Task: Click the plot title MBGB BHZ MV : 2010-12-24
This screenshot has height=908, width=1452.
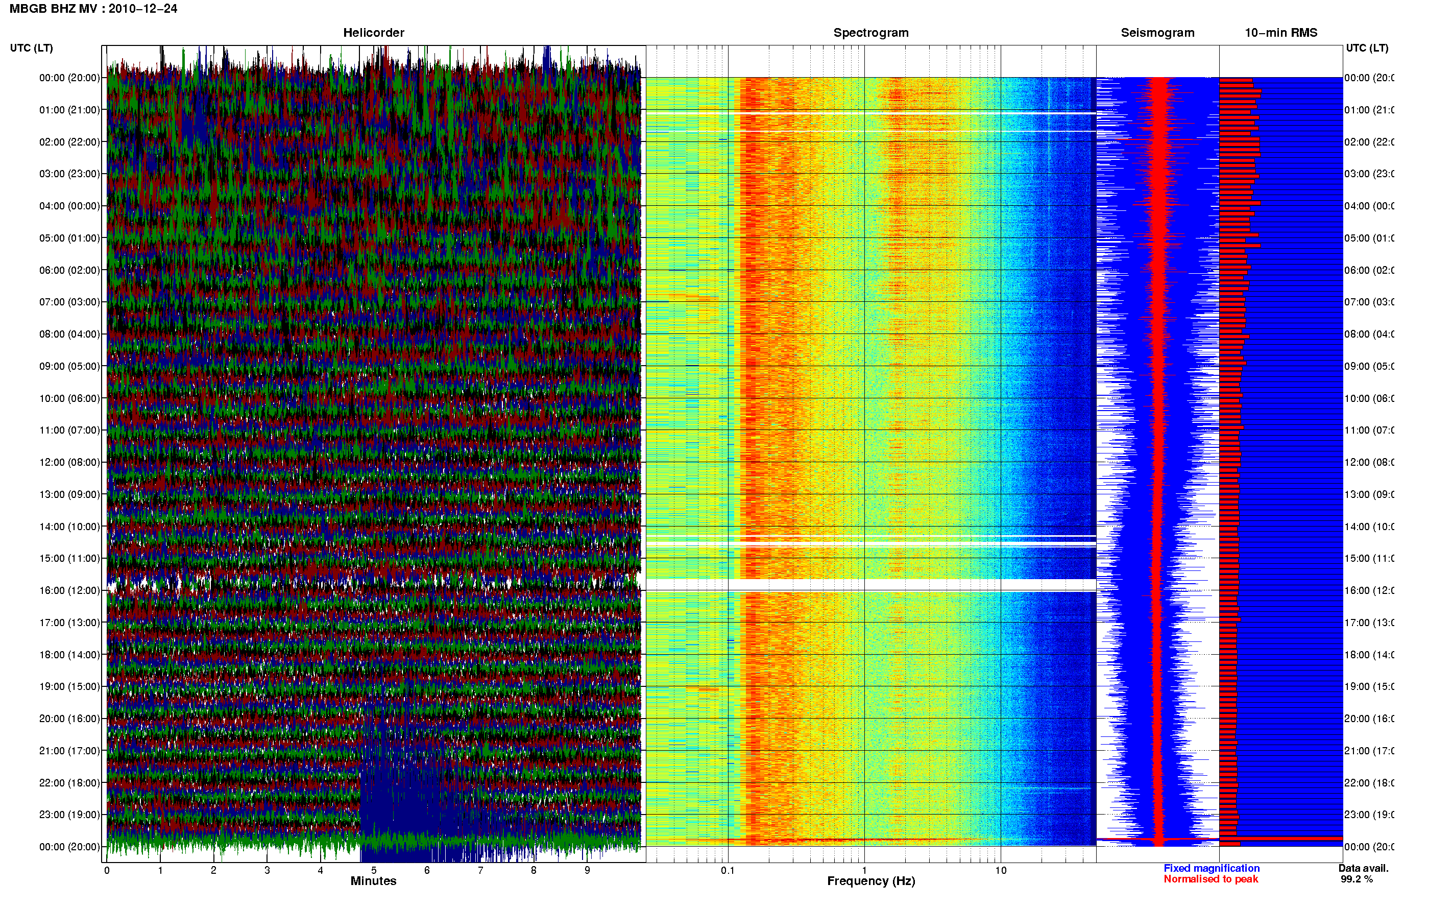Action: tap(93, 9)
